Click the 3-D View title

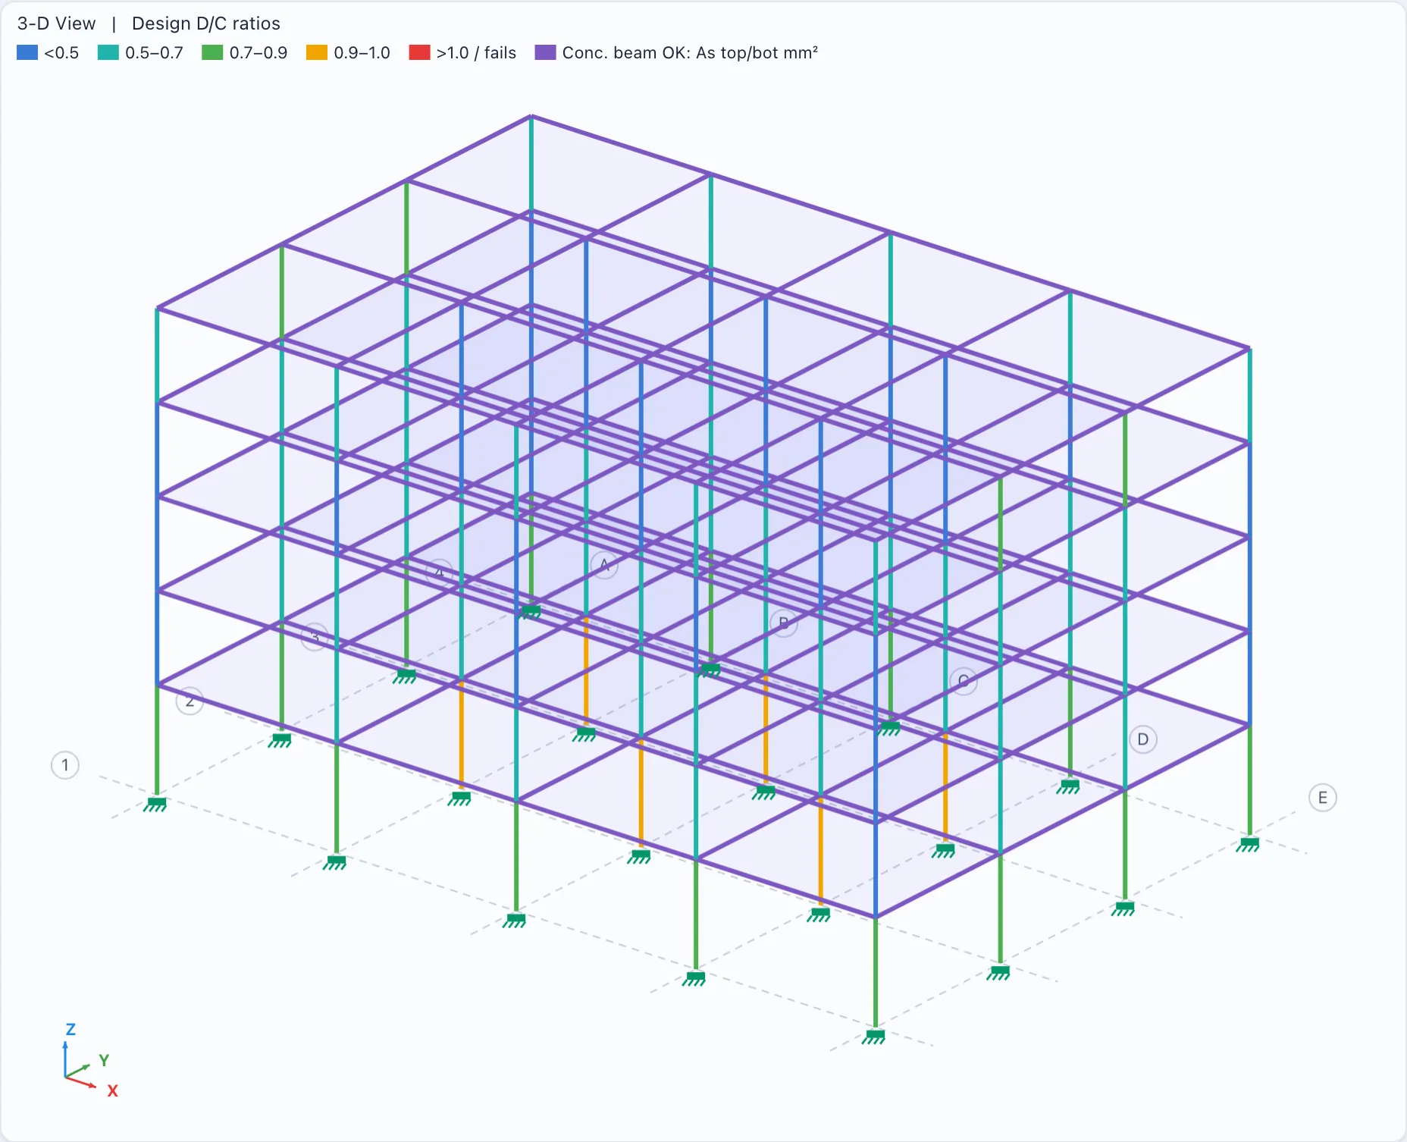pyautogui.click(x=57, y=24)
